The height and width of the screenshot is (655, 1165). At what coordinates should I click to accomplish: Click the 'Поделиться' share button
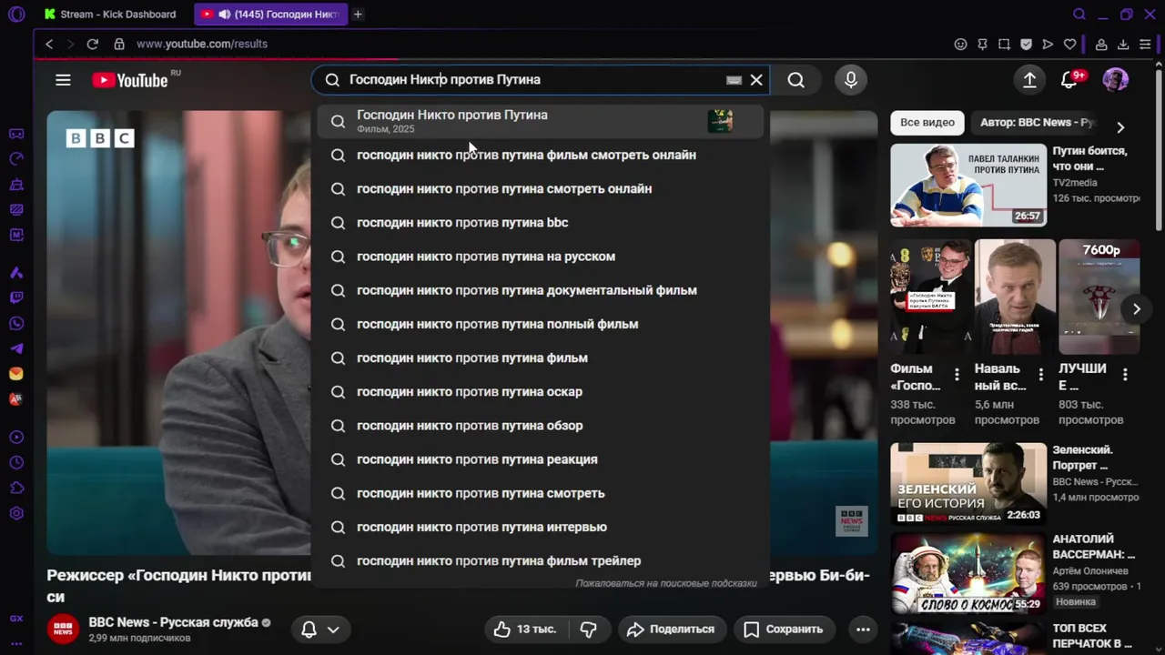pos(671,629)
